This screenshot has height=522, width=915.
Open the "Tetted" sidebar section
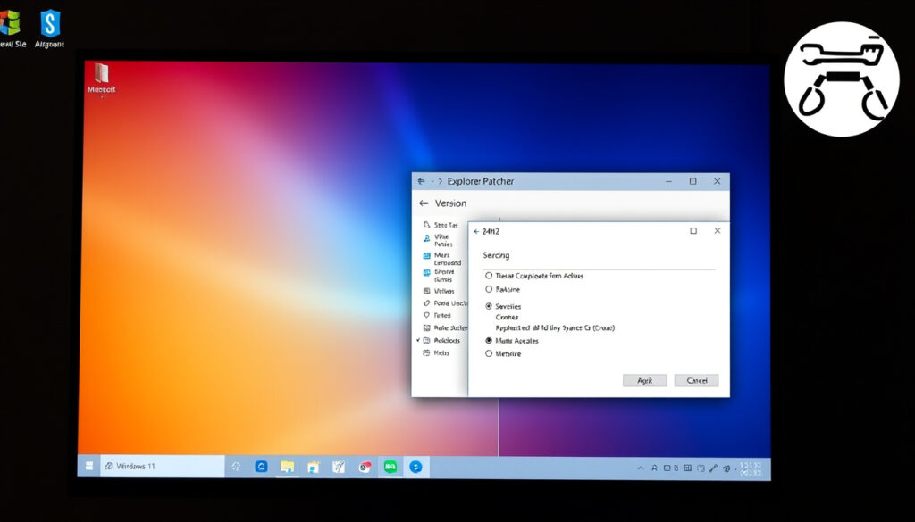click(437, 315)
